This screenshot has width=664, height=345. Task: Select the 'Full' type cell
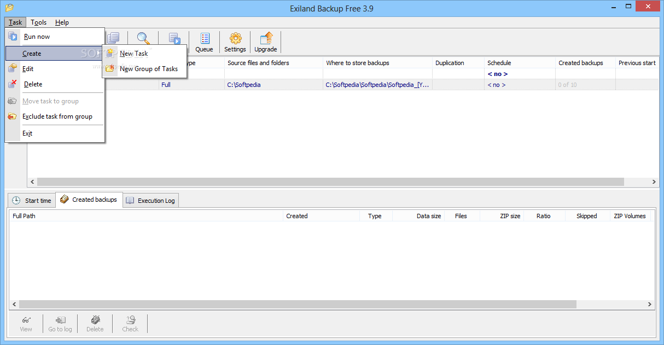coord(191,85)
